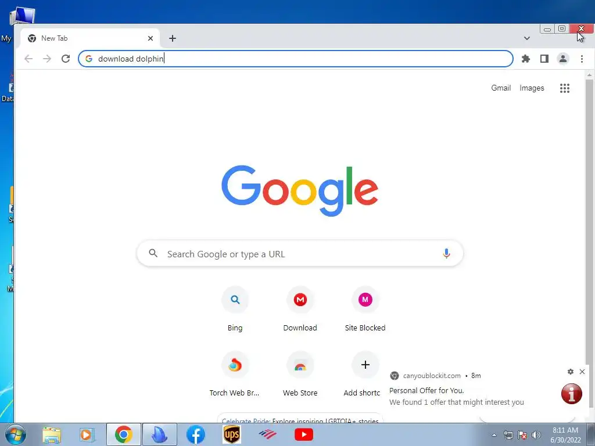Dismiss the canyoublockit.com notification
The height and width of the screenshot is (446, 595).
pyautogui.click(x=582, y=372)
